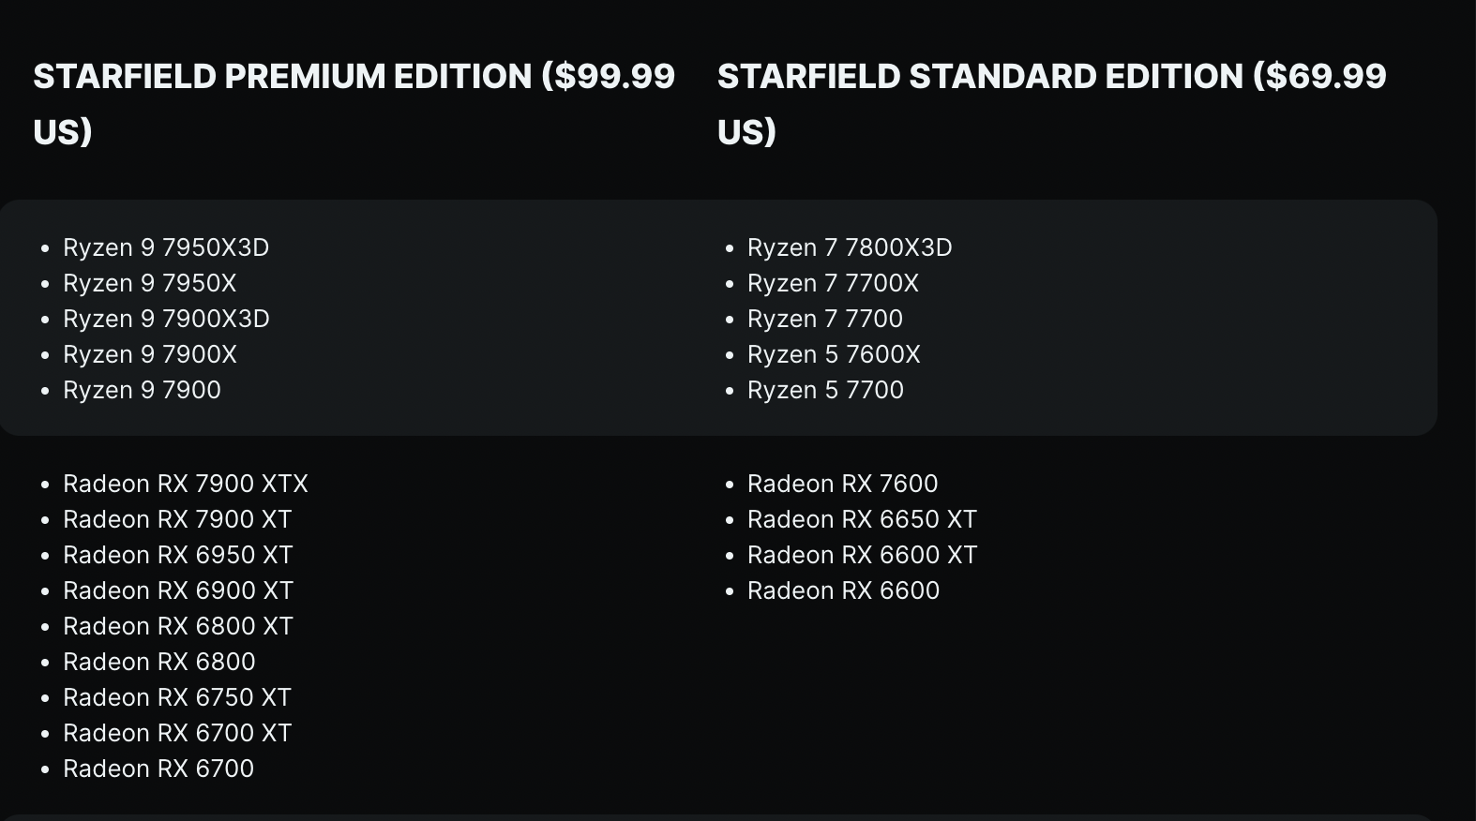Click the Radeon RX 6950 XT entry
The width and height of the screenshot is (1476, 821).
178,555
